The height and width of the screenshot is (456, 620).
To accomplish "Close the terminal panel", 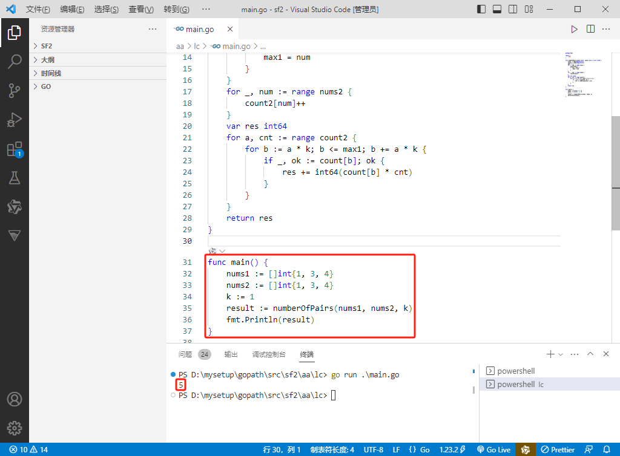I will click(x=605, y=354).
